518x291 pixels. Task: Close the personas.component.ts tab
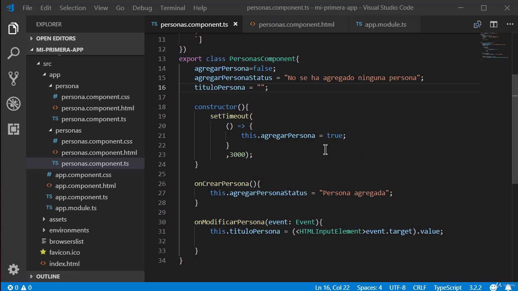point(235,25)
